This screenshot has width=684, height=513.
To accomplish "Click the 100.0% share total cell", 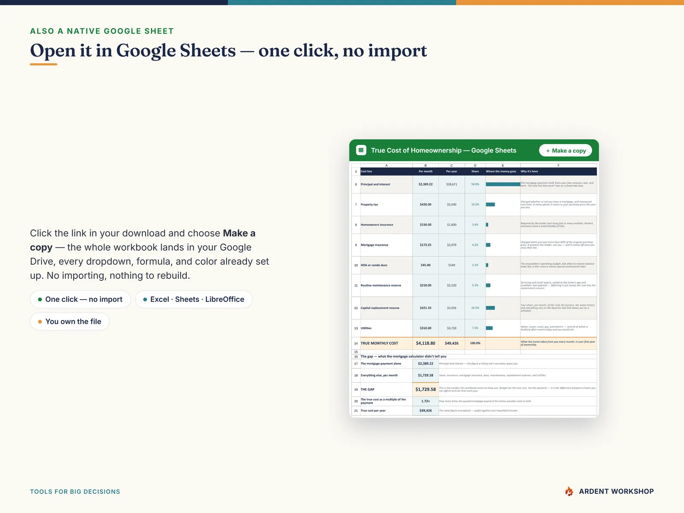I will coord(475,343).
